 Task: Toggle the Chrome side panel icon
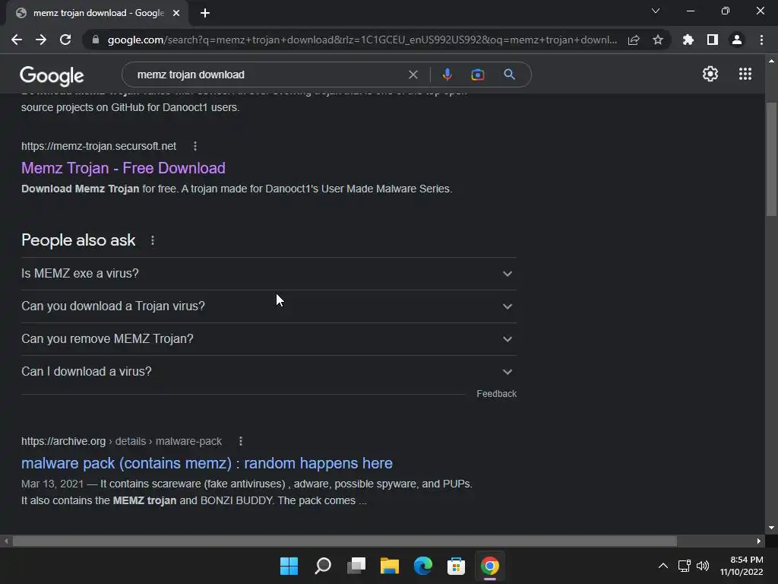[x=713, y=40]
